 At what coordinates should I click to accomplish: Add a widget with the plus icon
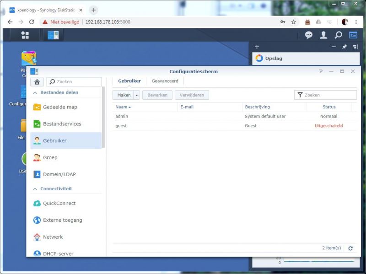pyautogui.click(x=257, y=47)
